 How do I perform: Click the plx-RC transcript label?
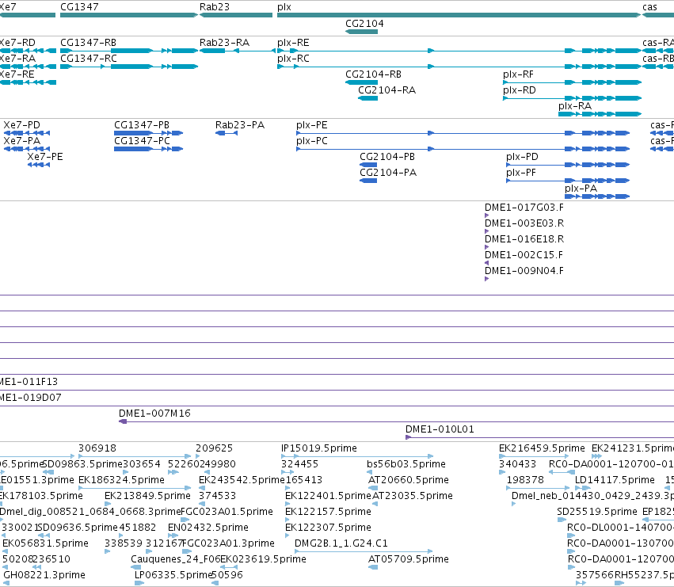(x=293, y=59)
